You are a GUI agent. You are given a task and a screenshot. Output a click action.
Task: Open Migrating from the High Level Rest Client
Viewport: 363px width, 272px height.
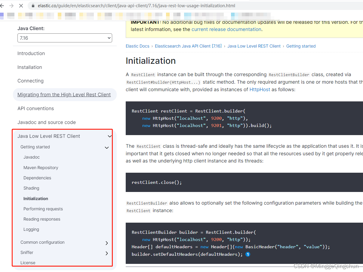(64, 94)
